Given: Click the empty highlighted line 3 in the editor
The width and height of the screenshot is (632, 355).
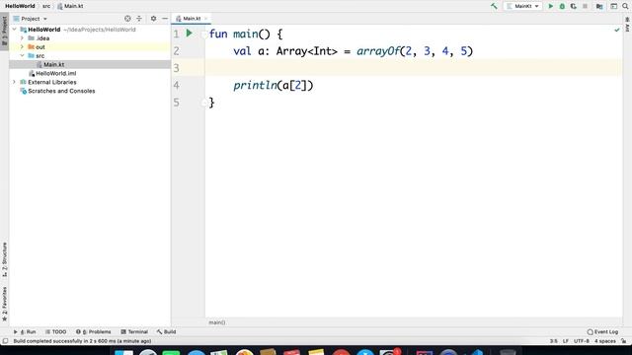Looking at the screenshot, I should tap(413, 68).
